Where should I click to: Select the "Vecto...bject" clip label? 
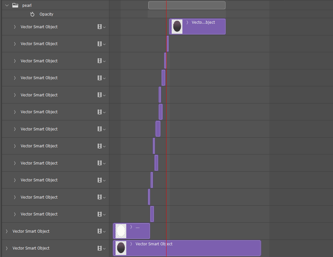coord(203,22)
